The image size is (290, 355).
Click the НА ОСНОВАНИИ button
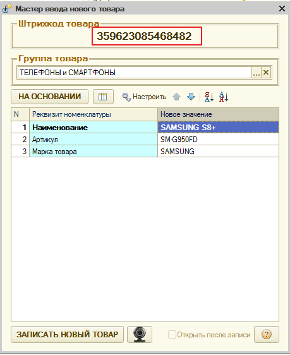[49, 97]
